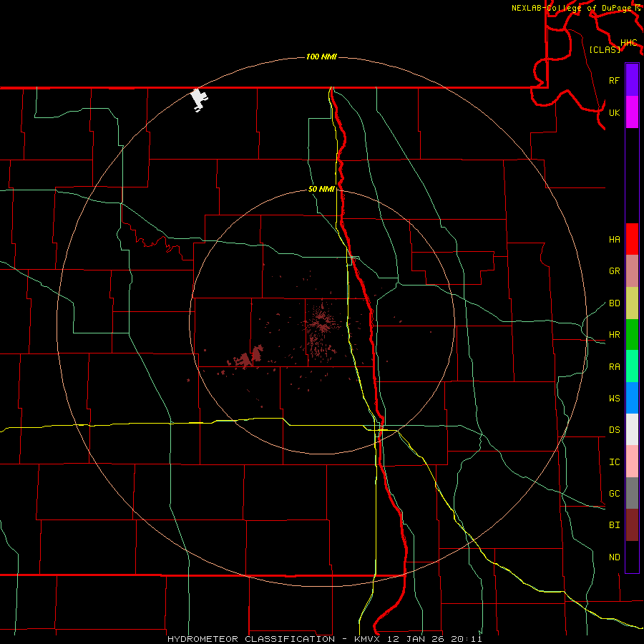Click the WS blue legend swatch
This screenshot has height=644, width=644.
point(632,398)
